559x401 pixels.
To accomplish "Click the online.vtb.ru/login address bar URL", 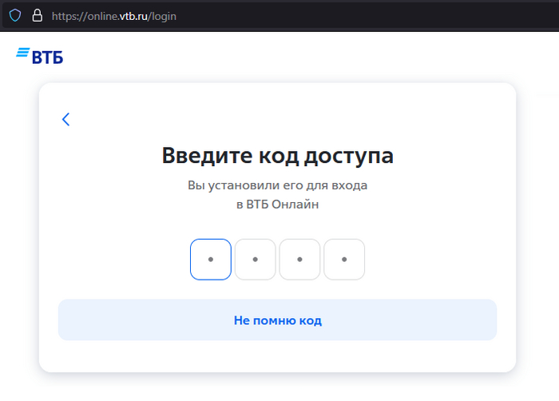I will [x=113, y=16].
